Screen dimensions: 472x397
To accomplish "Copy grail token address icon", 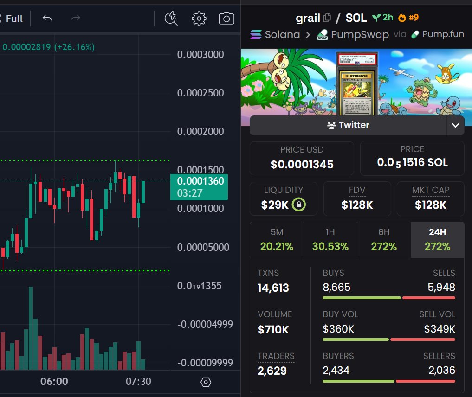I will tap(327, 18).
